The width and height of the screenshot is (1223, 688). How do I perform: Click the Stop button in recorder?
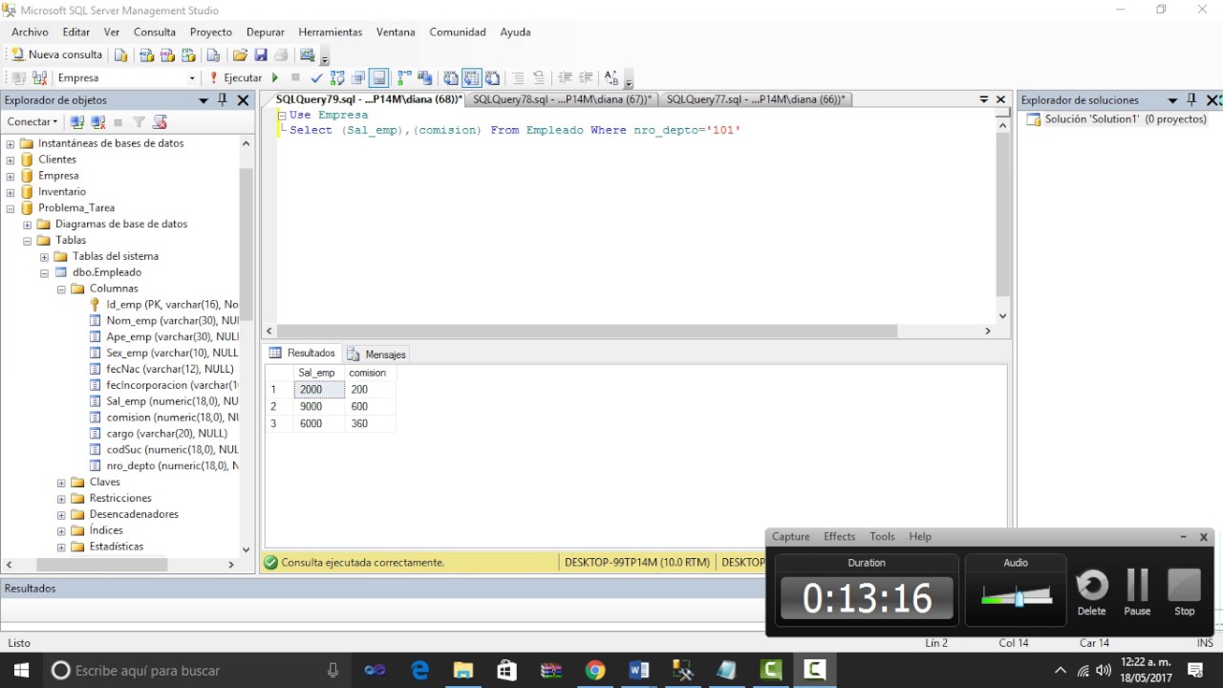point(1184,592)
